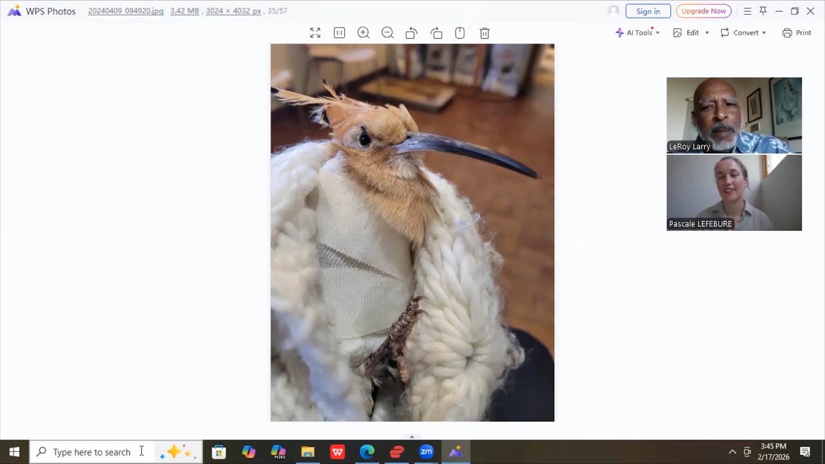Open Microsoft 365 Copilot taskbar icon
This screenshot has height=464, width=825.
coord(278,452)
